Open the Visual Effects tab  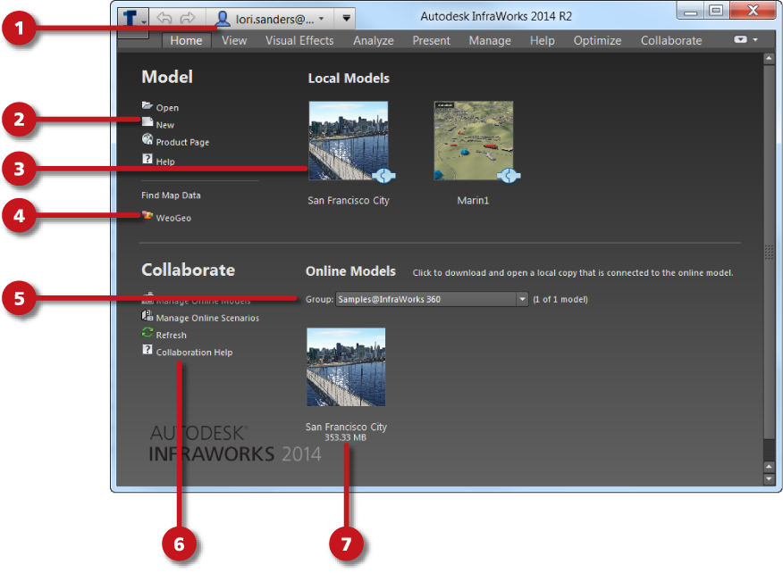pyautogui.click(x=299, y=40)
